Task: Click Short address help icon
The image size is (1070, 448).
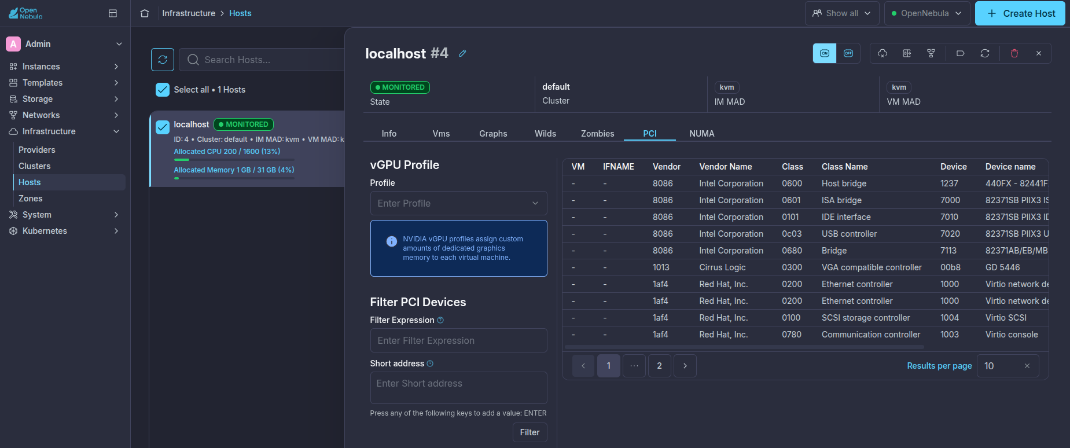Action: pyautogui.click(x=430, y=363)
